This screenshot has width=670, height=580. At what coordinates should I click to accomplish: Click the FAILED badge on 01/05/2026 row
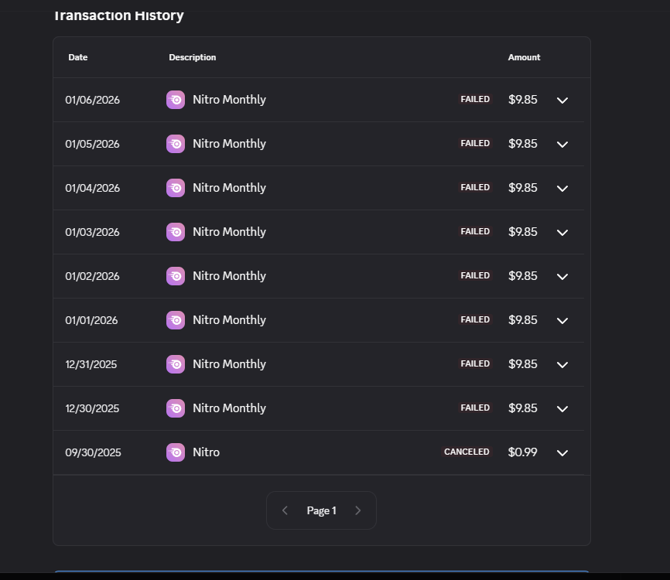coord(475,143)
